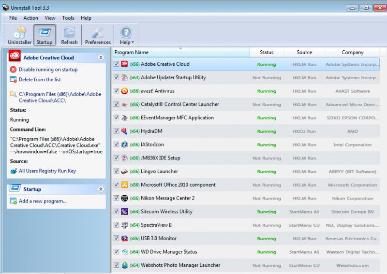This screenshot has width=387, height=274.
Task: Uncheck the Adobe Creative Cloud startup checkbox
Action: (116, 64)
